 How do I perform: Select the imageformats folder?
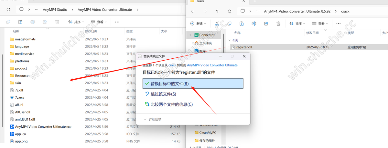[x=25, y=39]
